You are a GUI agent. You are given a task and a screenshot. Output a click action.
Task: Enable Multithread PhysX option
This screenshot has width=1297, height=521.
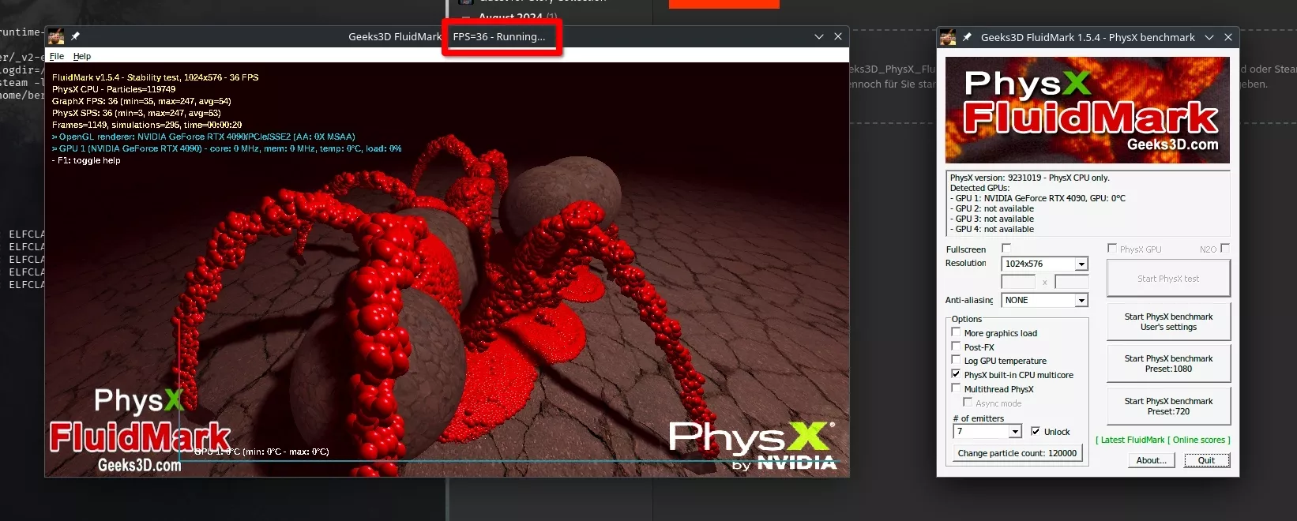[956, 388]
